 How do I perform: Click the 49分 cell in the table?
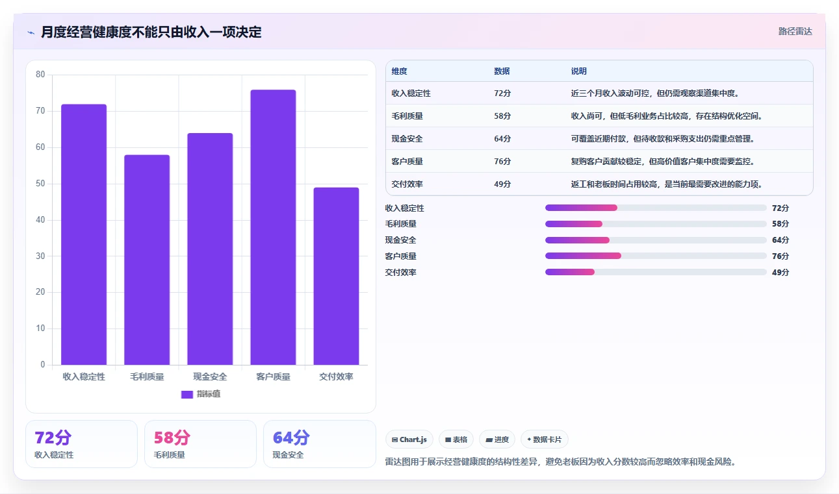click(x=502, y=184)
